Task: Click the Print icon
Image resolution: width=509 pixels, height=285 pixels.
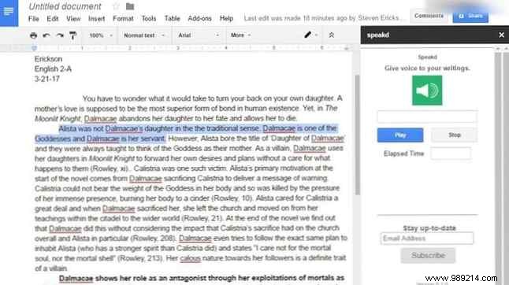Action: tap(33, 35)
